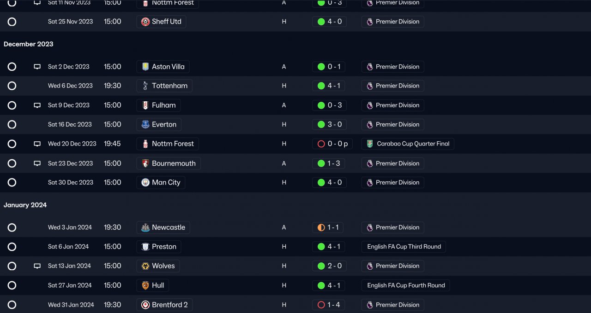Select the radio circle for Sheff Utd match
Viewport: 591px width, 313px height.
(x=12, y=22)
